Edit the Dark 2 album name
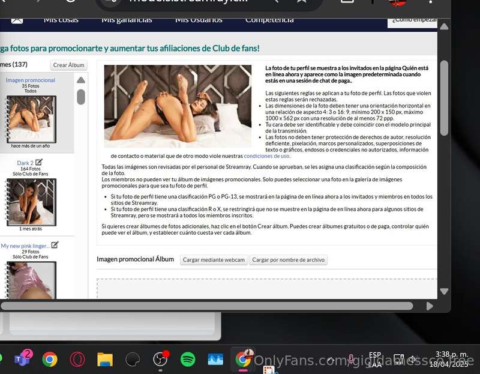 (x=39, y=162)
